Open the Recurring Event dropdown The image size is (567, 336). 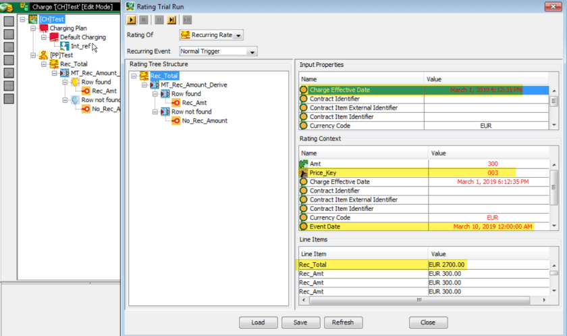(252, 51)
